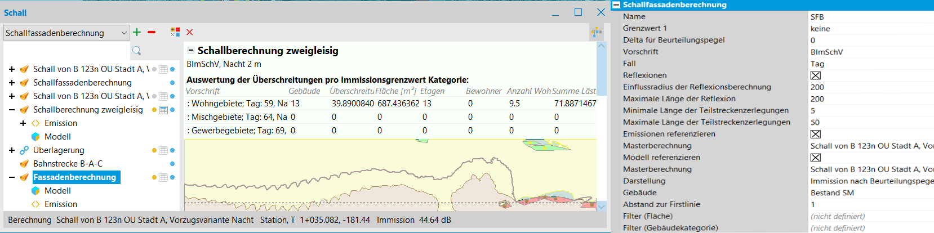This screenshot has height=233, width=934.
Task: Click the magnifier search icon above tree
Action: tap(136, 51)
